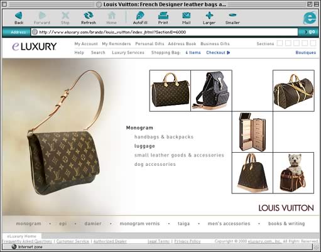Open Mail from the toolbar
321x252 pixels.
186,18
